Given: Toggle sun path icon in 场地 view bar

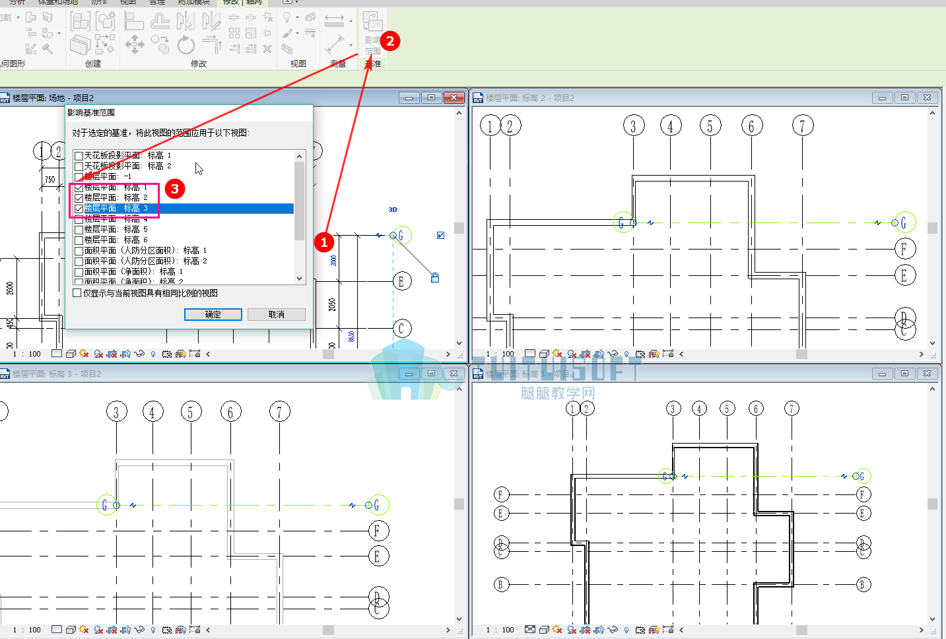Looking at the screenshot, I should coord(84,354).
